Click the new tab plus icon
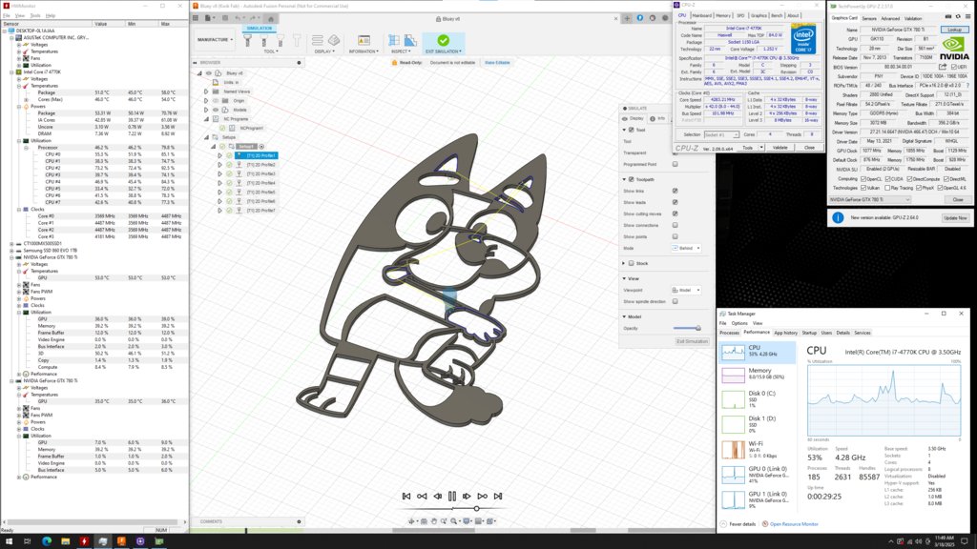Viewport: 977px width, 549px height. click(x=627, y=19)
